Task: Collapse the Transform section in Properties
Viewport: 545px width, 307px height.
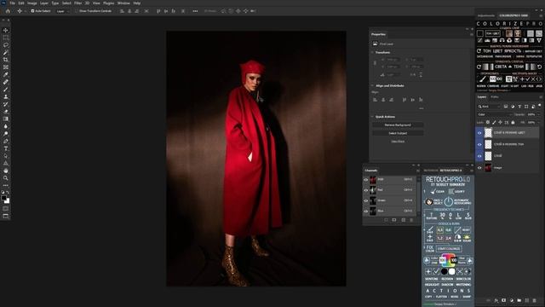Action: (x=372, y=53)
